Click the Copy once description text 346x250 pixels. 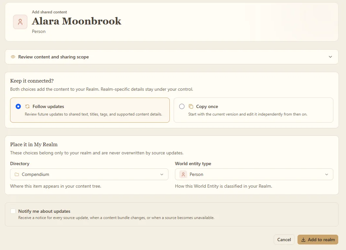click(248, 114)
